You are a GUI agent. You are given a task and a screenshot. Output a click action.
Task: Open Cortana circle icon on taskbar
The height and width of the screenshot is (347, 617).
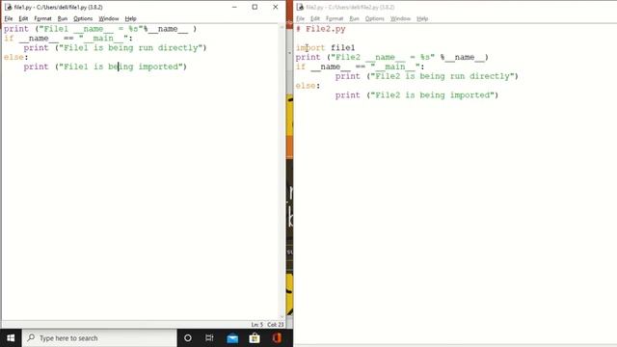188,338
